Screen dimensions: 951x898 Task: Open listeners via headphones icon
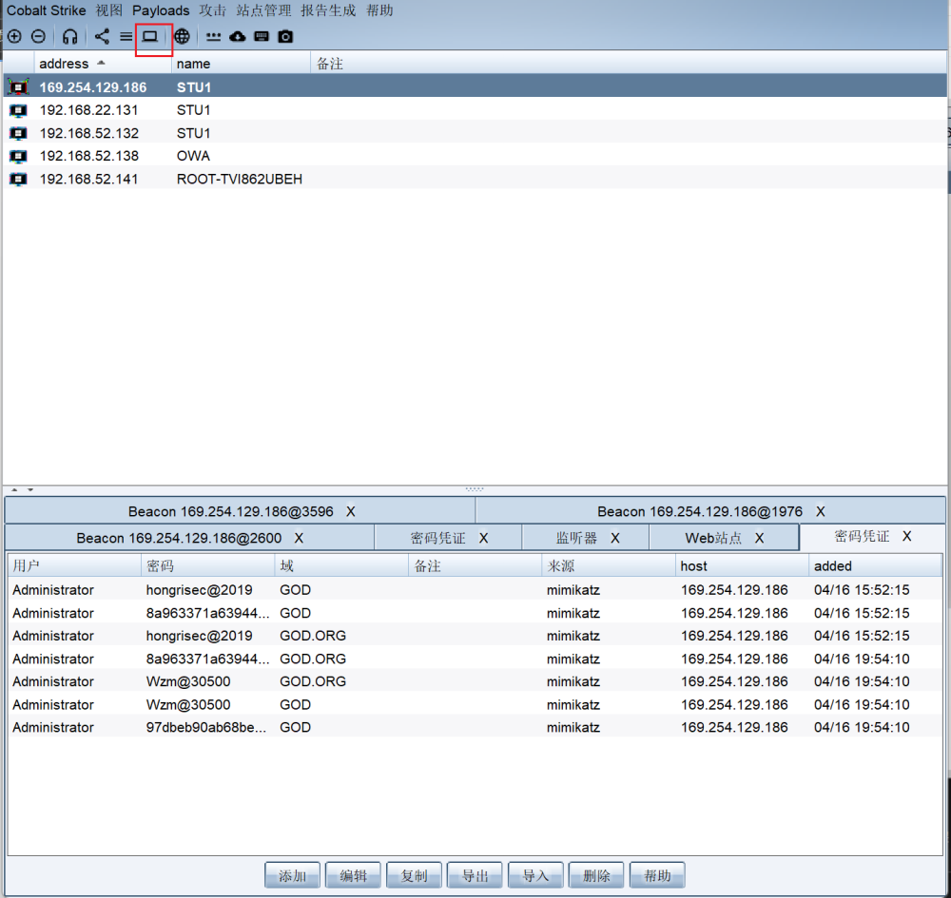tap(69, 37)
